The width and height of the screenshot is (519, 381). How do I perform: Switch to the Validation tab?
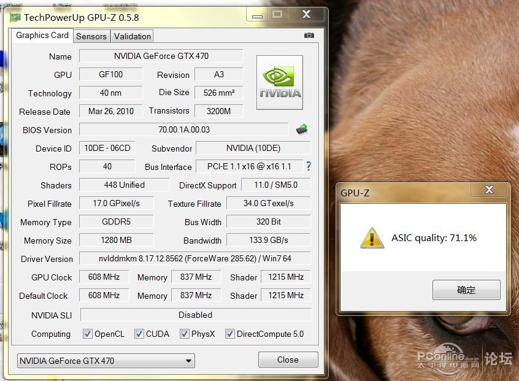(133, 36)
